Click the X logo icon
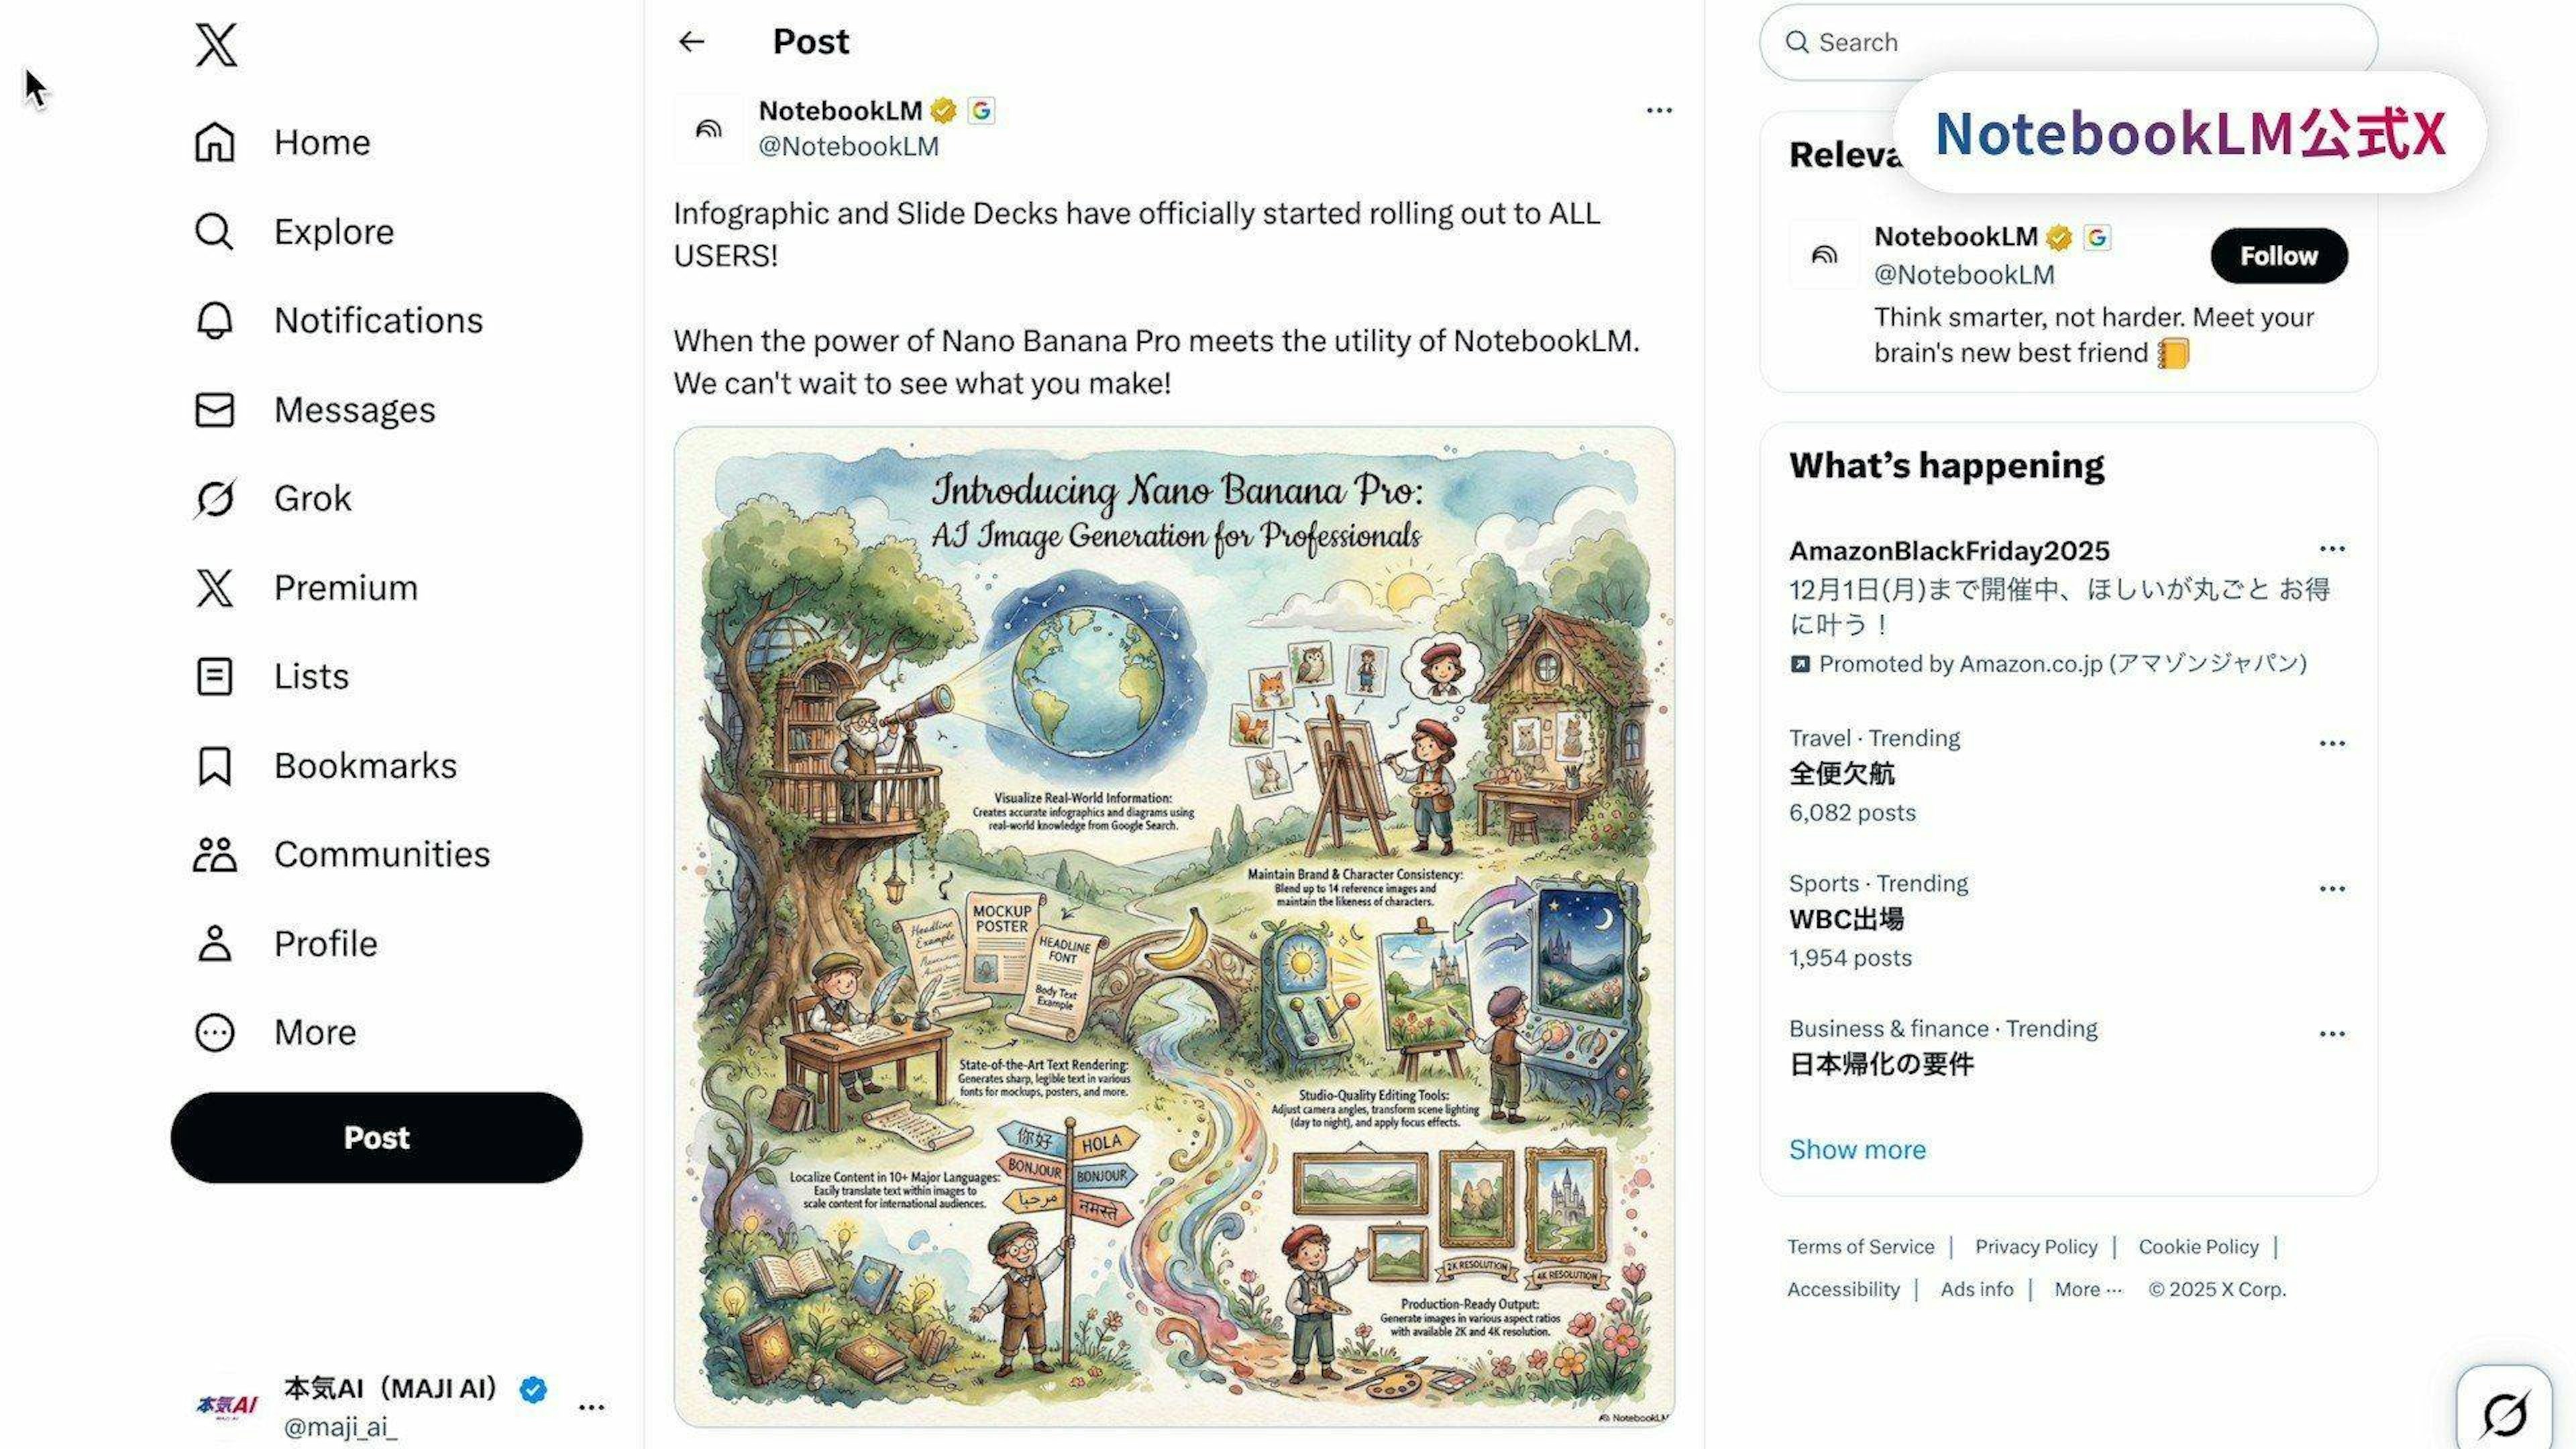This screenshot has width=2576, height=1449. tap(216, 45)
